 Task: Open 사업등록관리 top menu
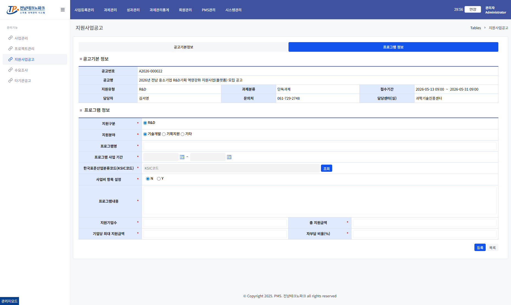[84, 10]
